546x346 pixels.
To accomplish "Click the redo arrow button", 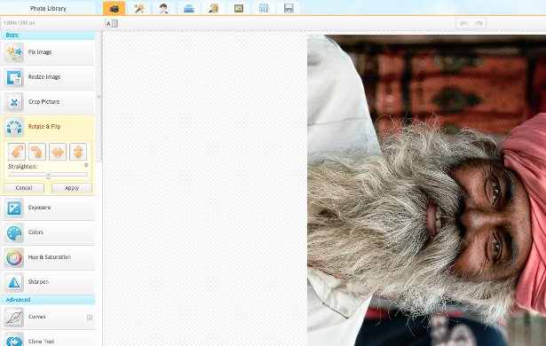I will tap(479, 23).
